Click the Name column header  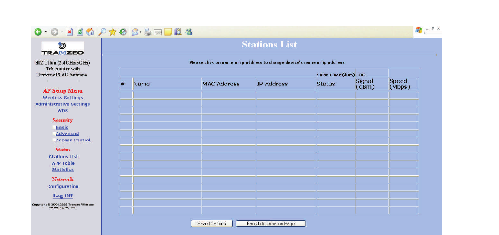pyautogui.click(x=142, y=84)
